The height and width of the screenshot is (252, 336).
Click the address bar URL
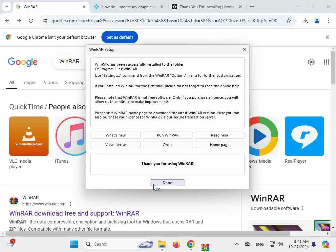166,21
